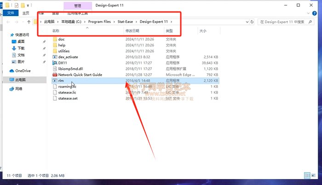This screenshot has width=322, height=185.
Task: Select the DX11 application icon
Action: 55,63
